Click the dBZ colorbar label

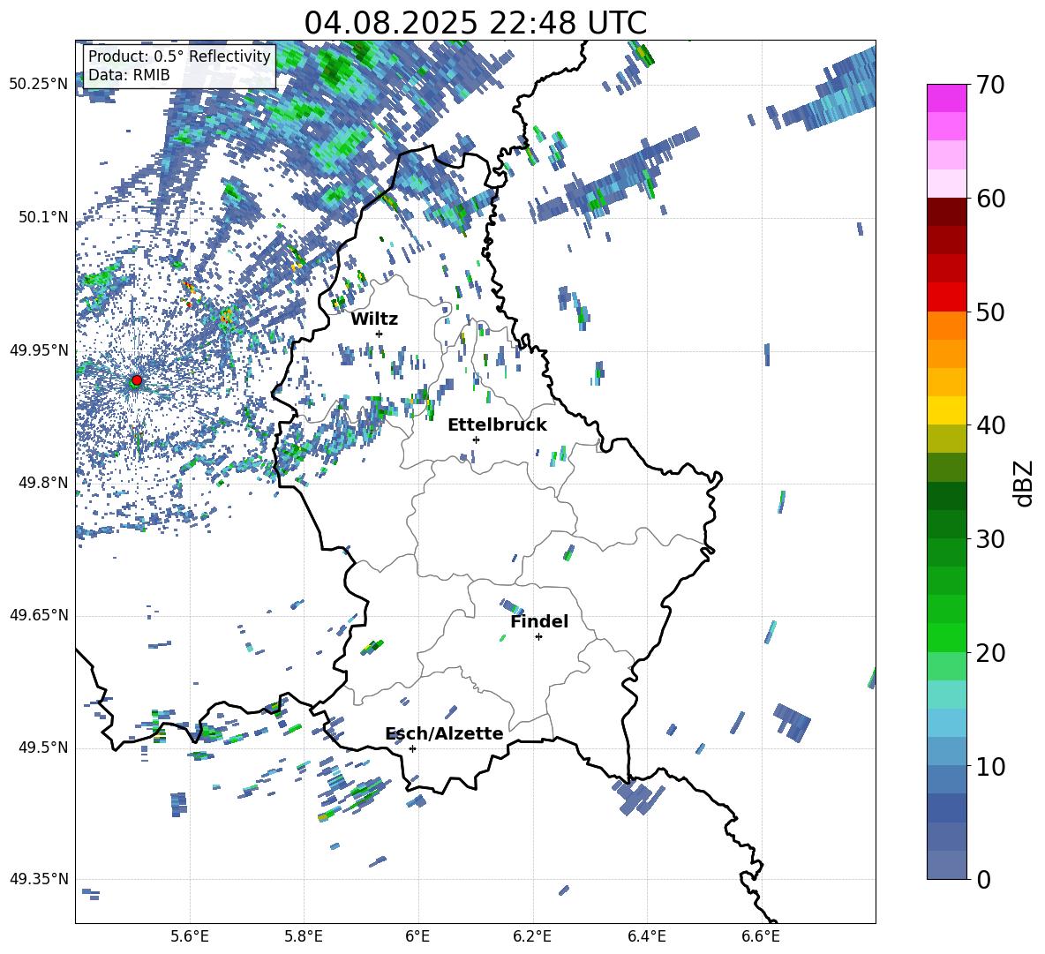pyautogui.click(x=1025, y=483)
